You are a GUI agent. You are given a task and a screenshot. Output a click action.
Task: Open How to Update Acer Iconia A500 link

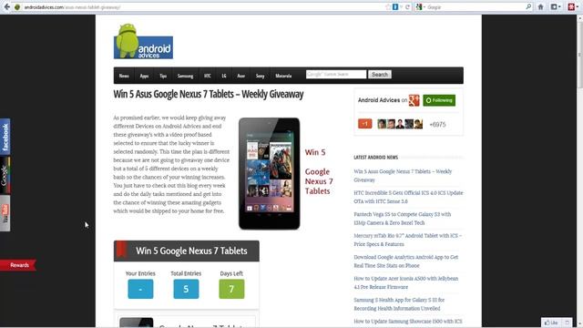(405, 282)
